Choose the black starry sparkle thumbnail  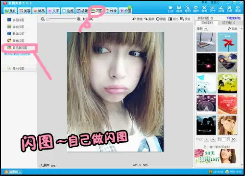[206, 63]
